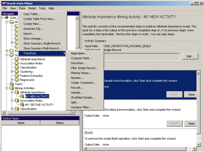This screenshot has height=152, width=204.
Task: Choose Generate SQL menu item
Action: (43, 29)
